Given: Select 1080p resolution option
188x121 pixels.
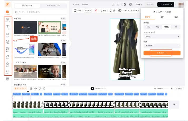Looking at the screenshot, I should (x=166, y=27).
